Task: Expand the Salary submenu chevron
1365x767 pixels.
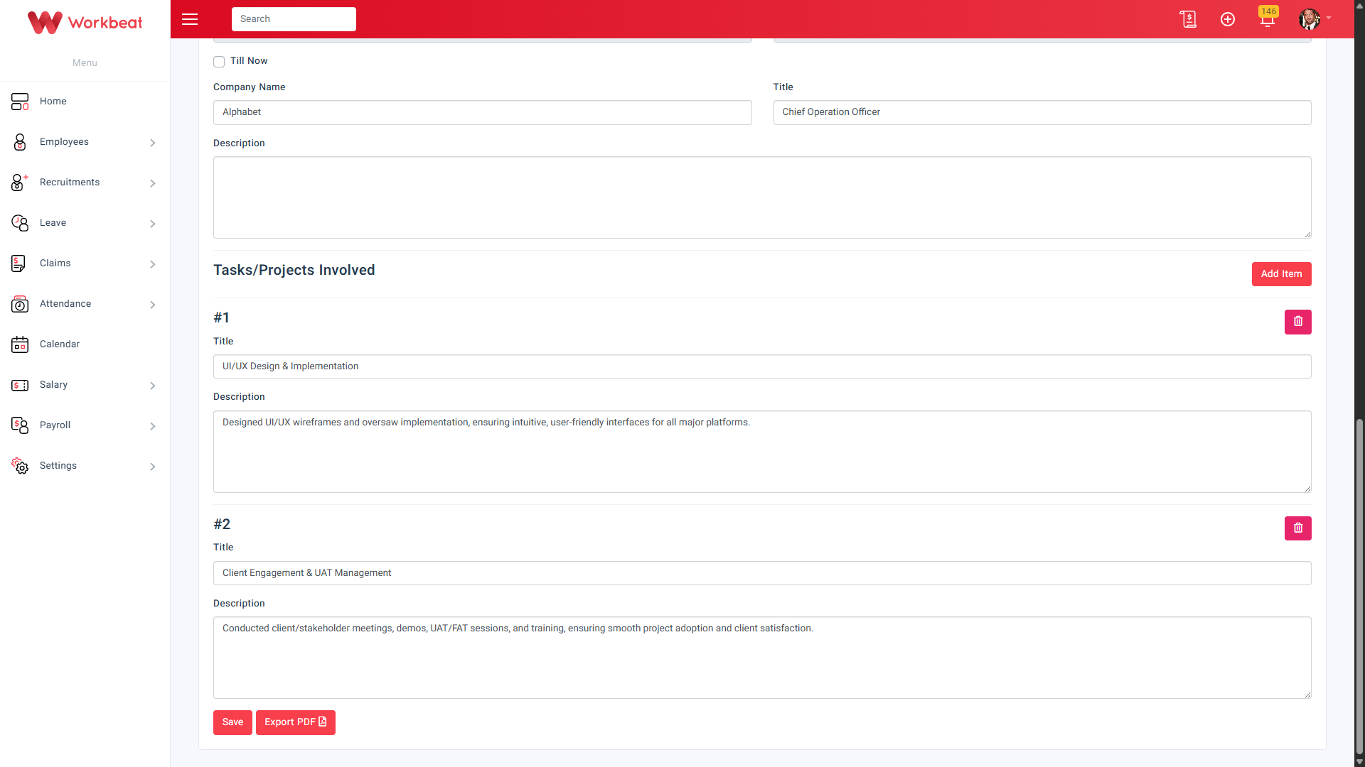Action: pos(152,386)
